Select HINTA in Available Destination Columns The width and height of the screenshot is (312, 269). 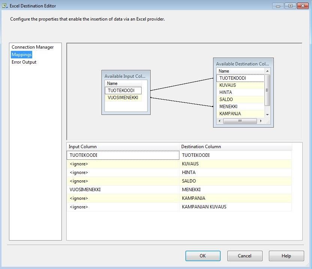(240, 92)
